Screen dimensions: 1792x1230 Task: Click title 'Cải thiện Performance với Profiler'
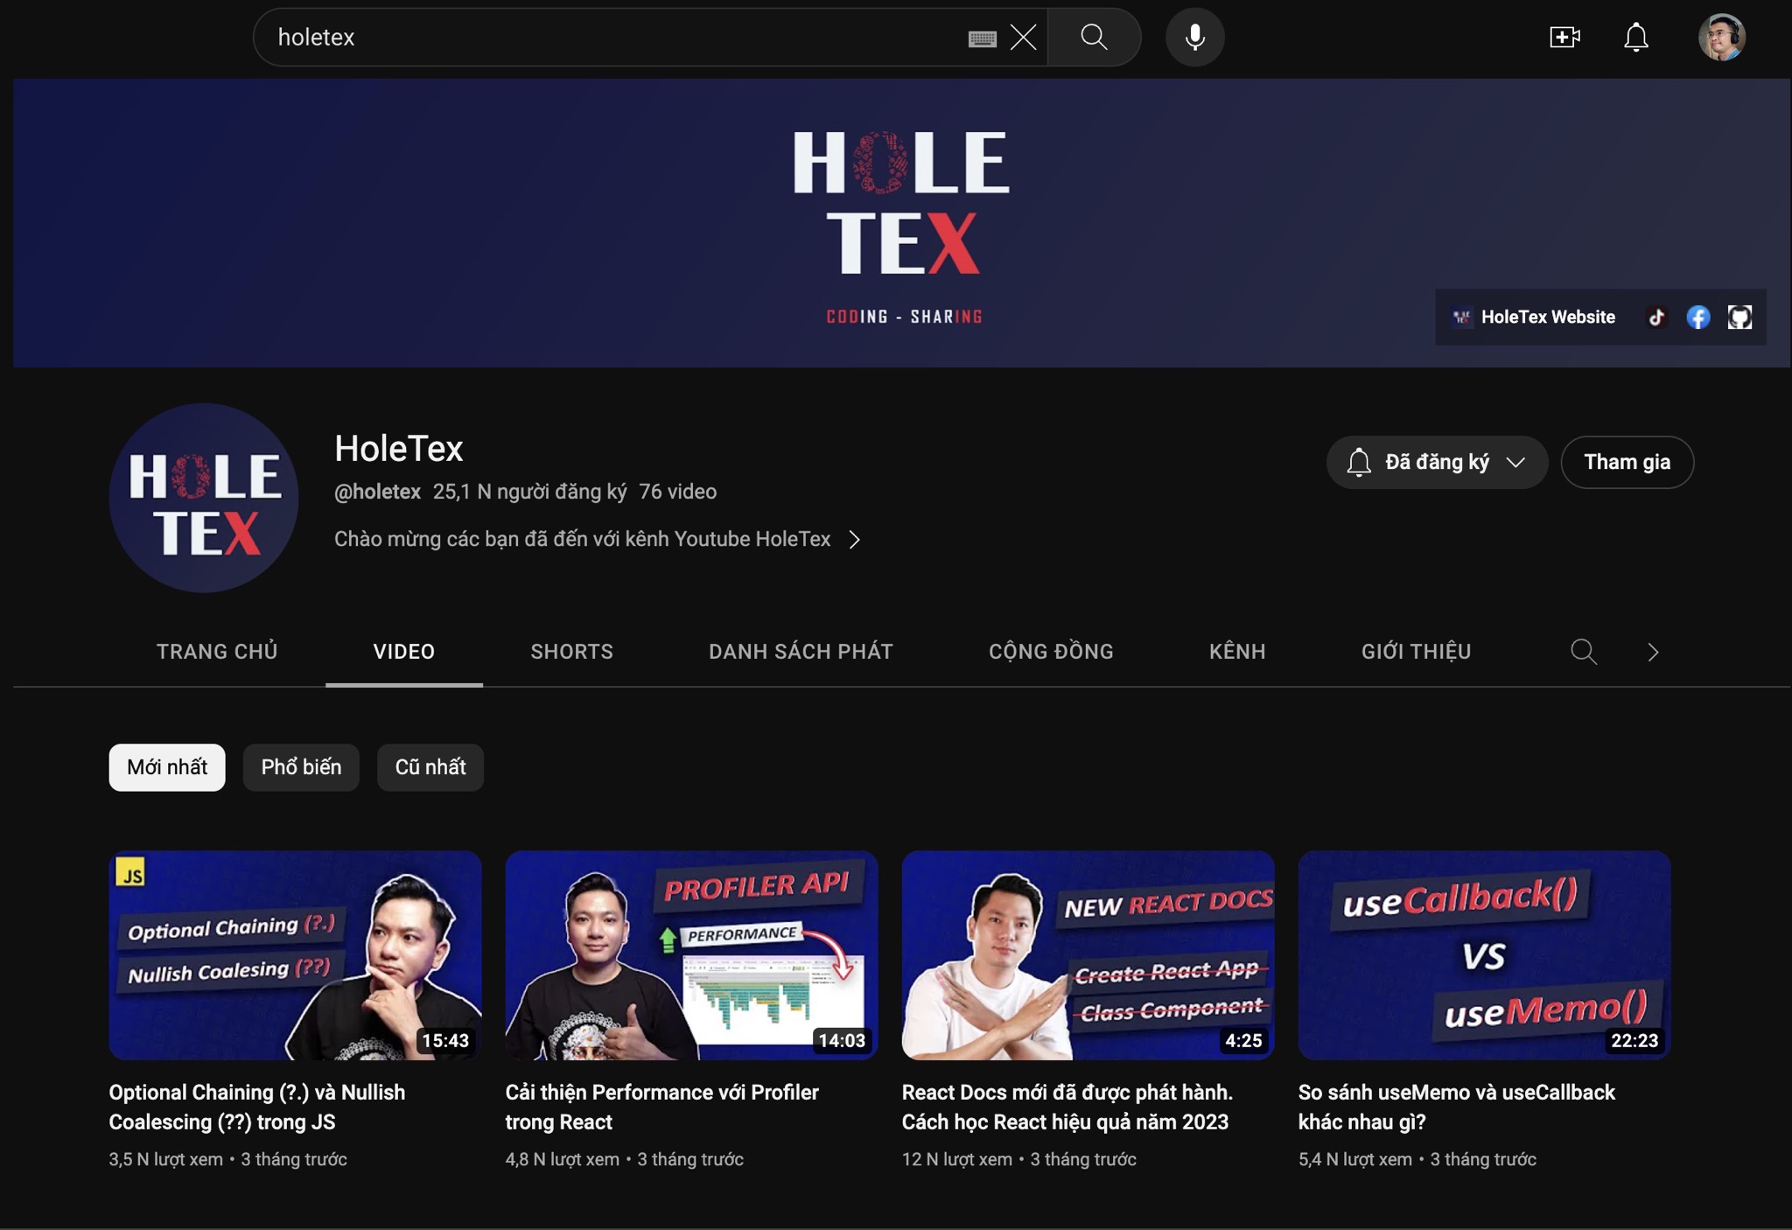click(662, 1107)
